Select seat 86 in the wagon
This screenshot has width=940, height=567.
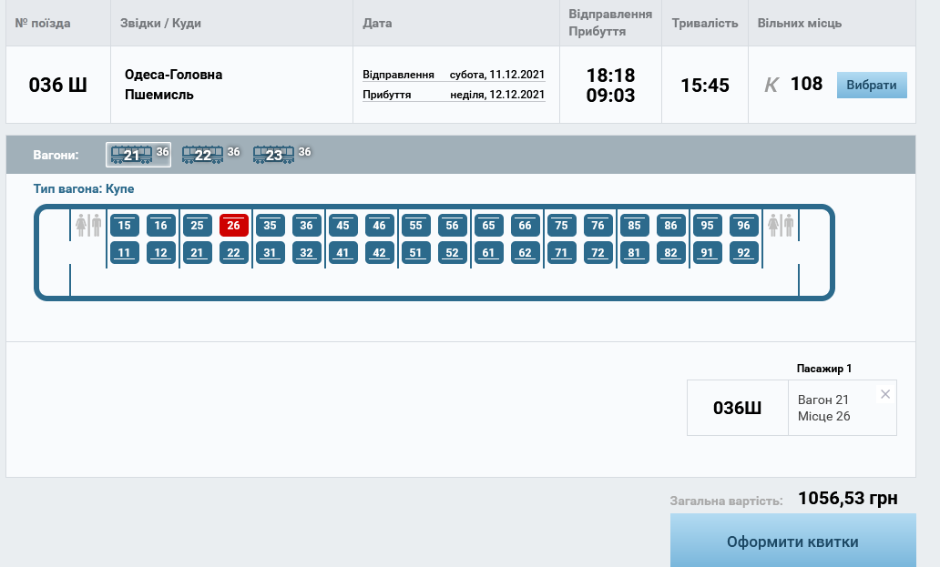coord(670,225)
